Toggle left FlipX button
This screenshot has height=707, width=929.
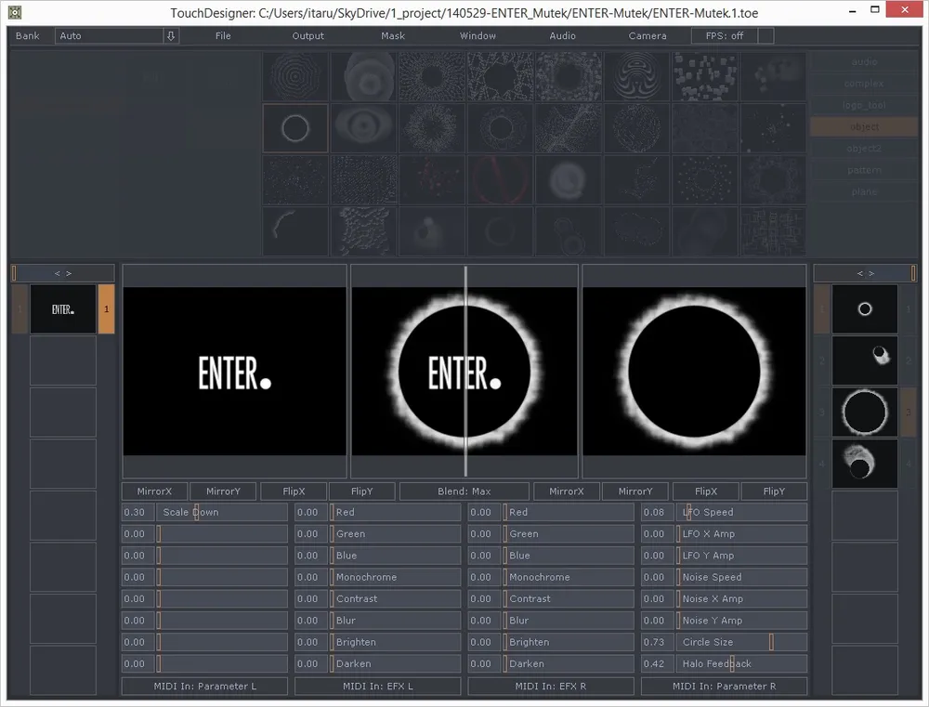pos(294,491)
